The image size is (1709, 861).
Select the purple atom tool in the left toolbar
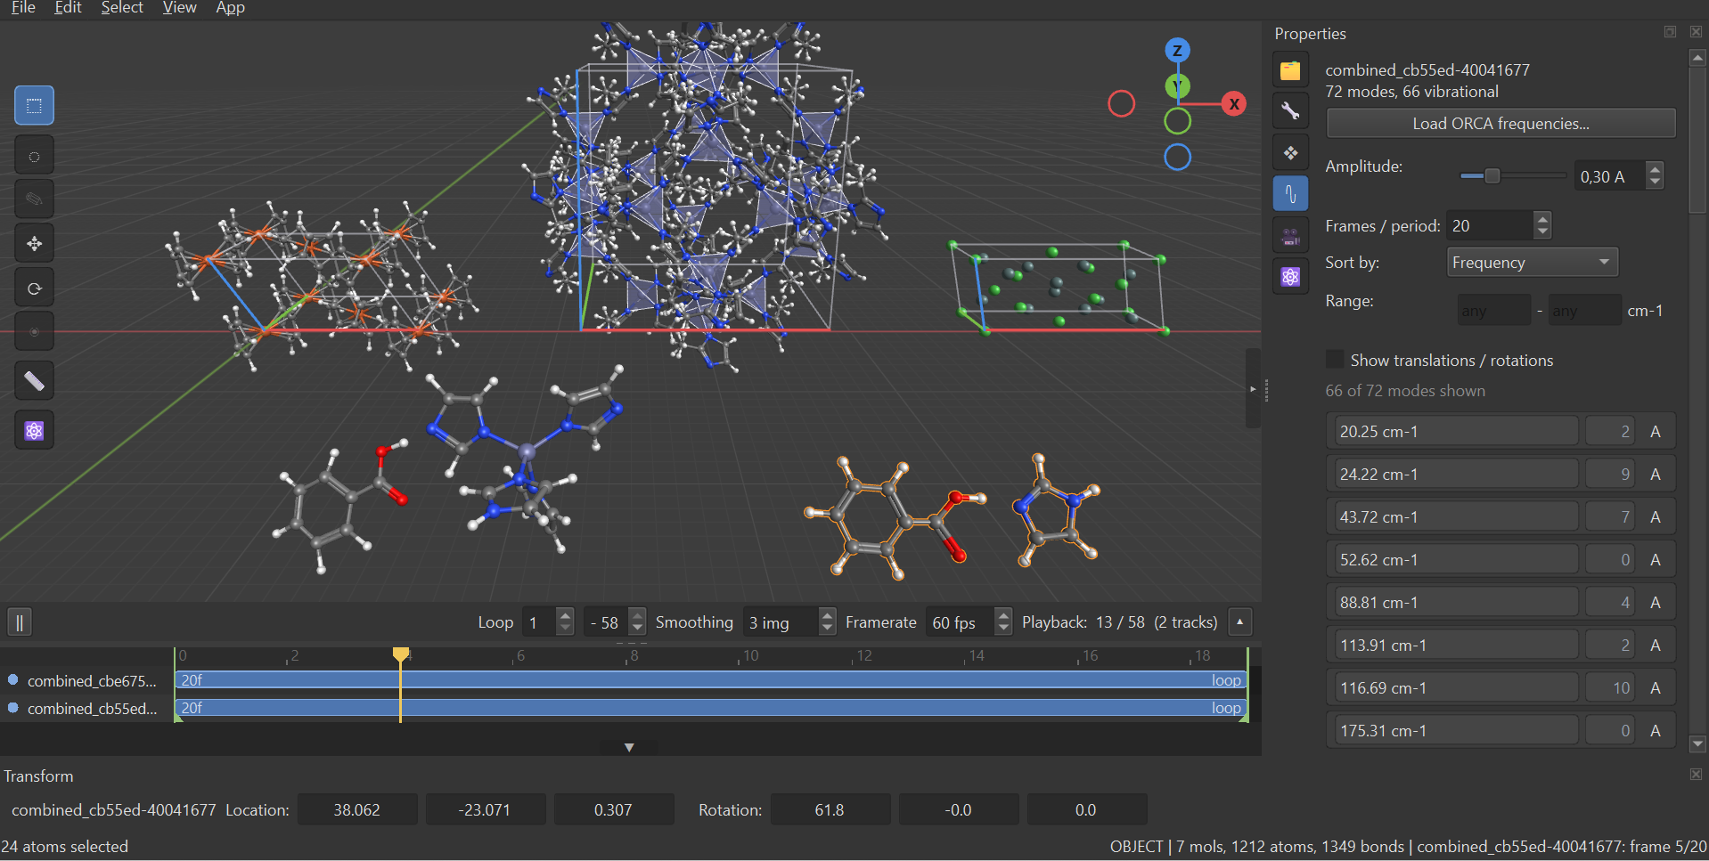click(x=34, y=431)
